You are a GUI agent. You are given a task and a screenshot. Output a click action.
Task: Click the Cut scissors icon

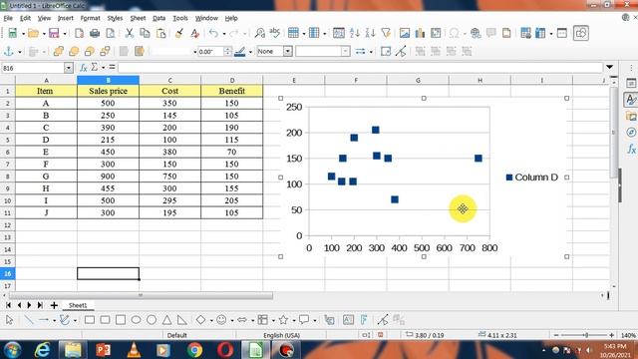130,33
